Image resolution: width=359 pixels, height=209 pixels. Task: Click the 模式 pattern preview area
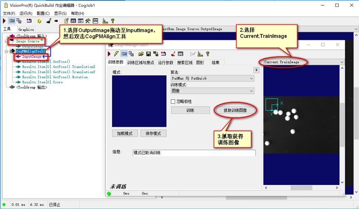click(x=139, y=101)
